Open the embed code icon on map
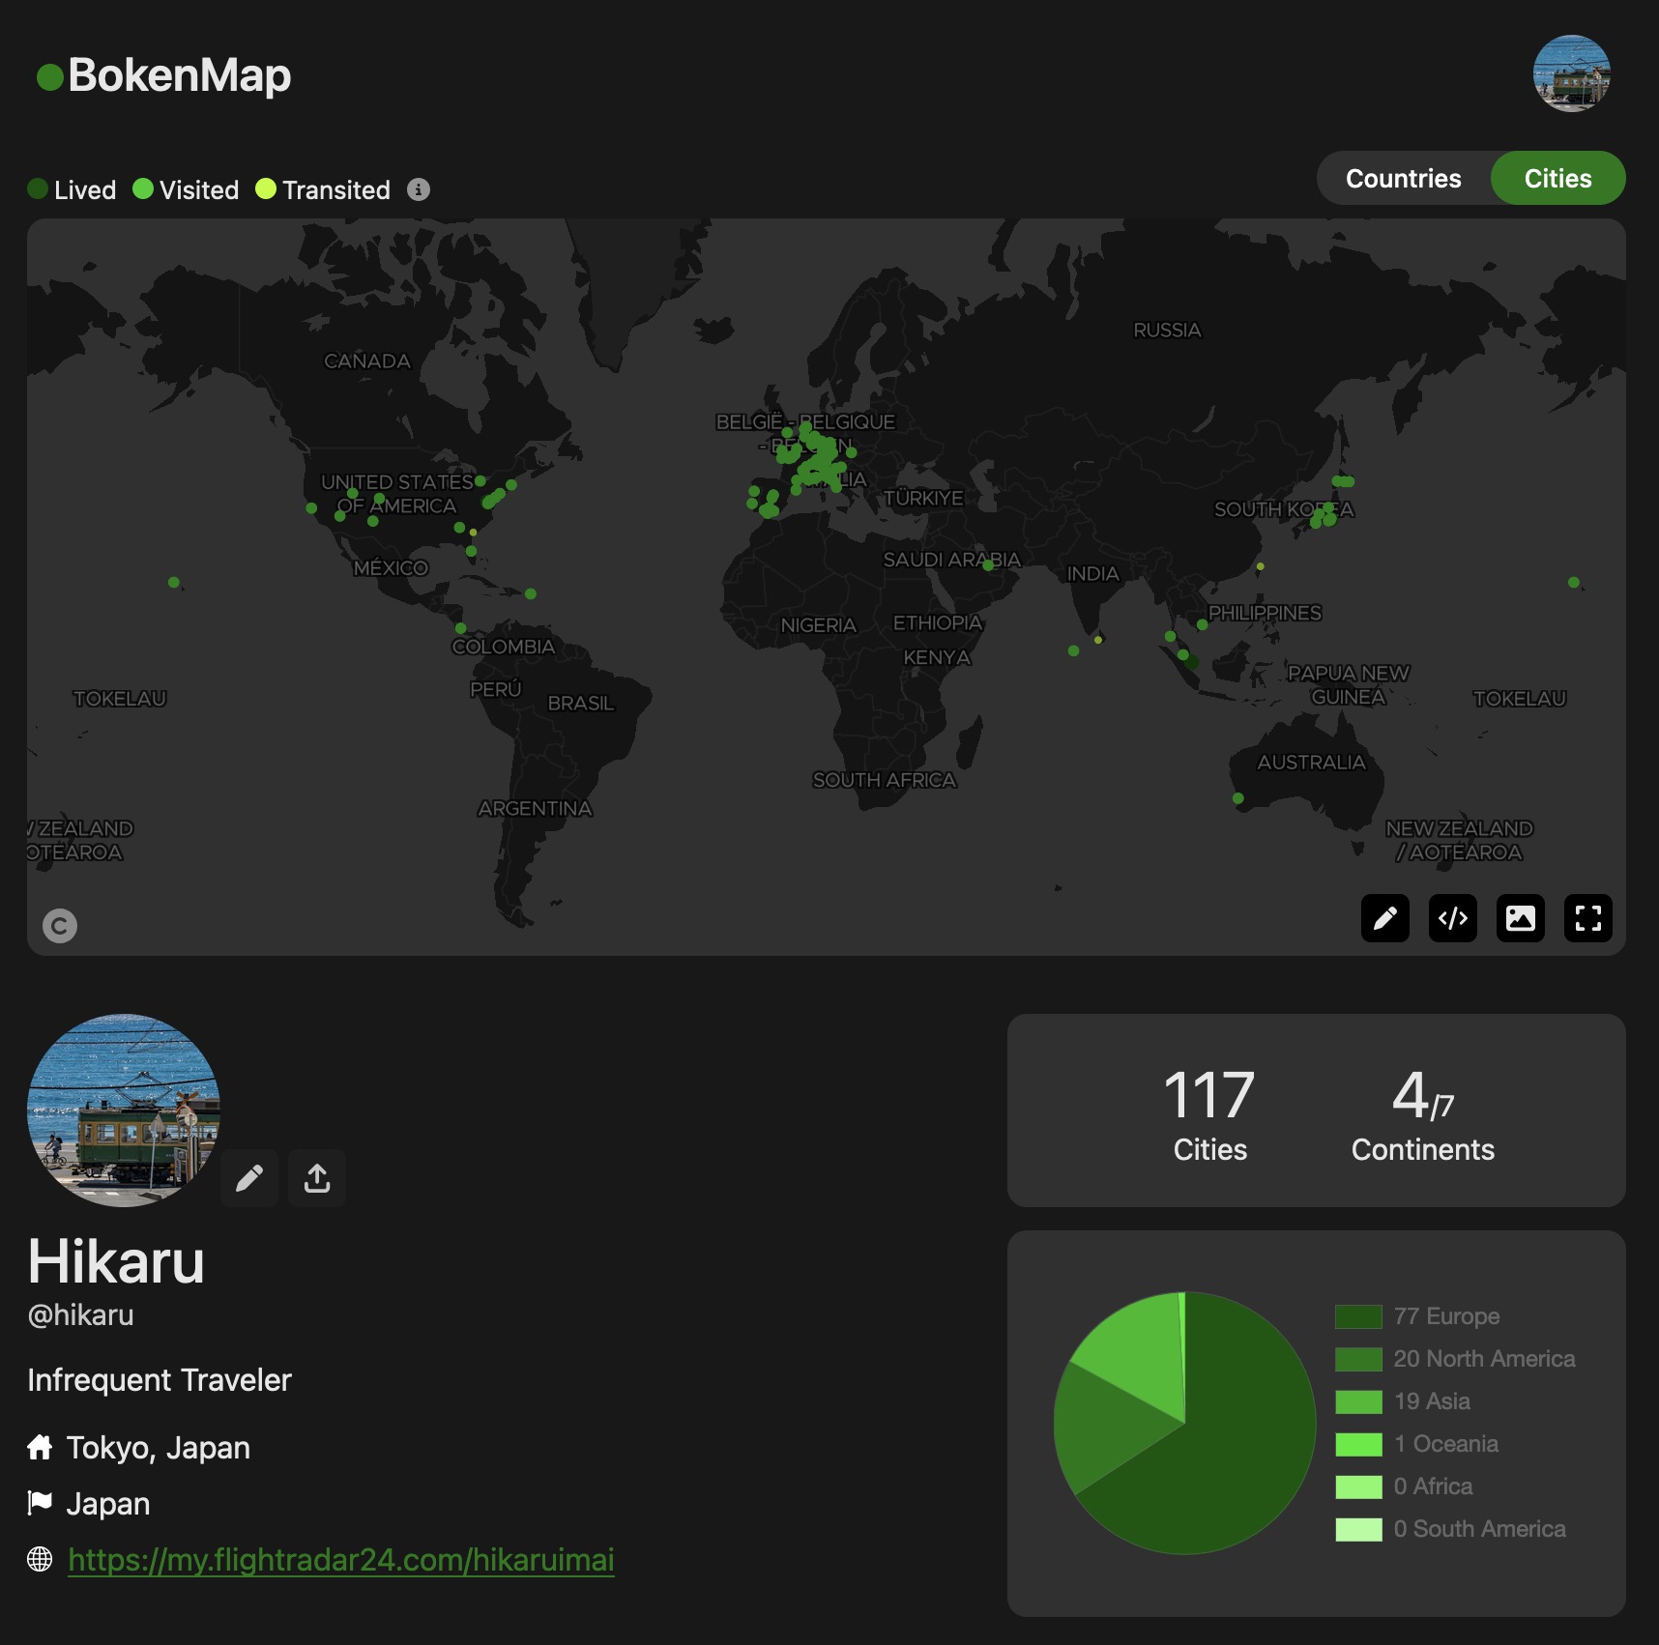This screenshot has width=1659, height=1645. [x=1452, y=918]
